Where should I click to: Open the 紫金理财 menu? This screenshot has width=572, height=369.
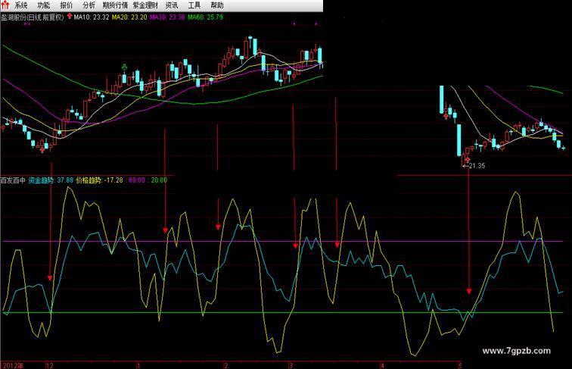pyautogui.click(x=145, y=5)
